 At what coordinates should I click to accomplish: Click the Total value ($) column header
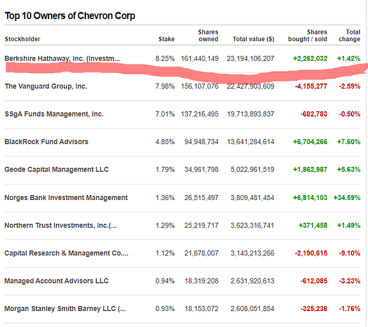point(253,39)
